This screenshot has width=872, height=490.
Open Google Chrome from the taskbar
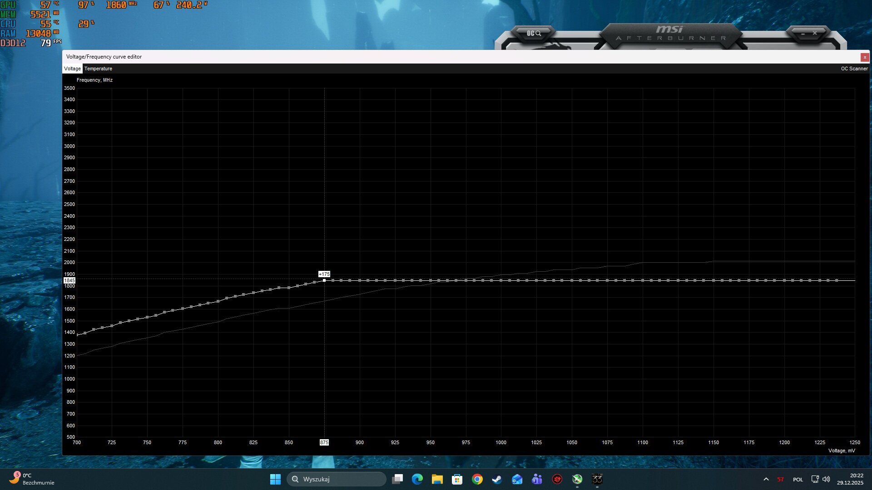pos(477,479)
